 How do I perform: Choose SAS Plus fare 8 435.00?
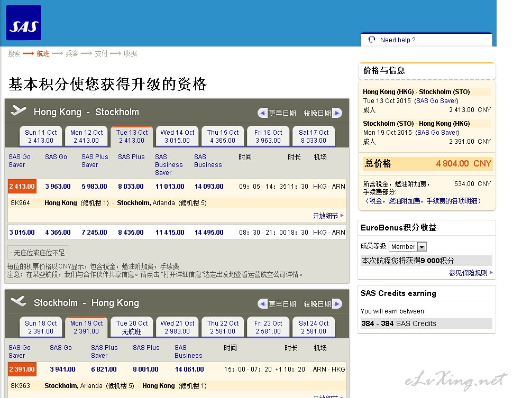131,233
